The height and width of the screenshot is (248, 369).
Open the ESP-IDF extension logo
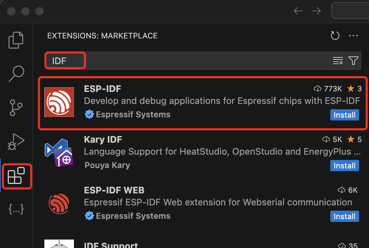(x=59, y=102)
